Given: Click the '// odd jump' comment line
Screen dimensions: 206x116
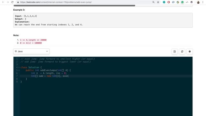Looking at the screenshot, I should pos(56,62).
